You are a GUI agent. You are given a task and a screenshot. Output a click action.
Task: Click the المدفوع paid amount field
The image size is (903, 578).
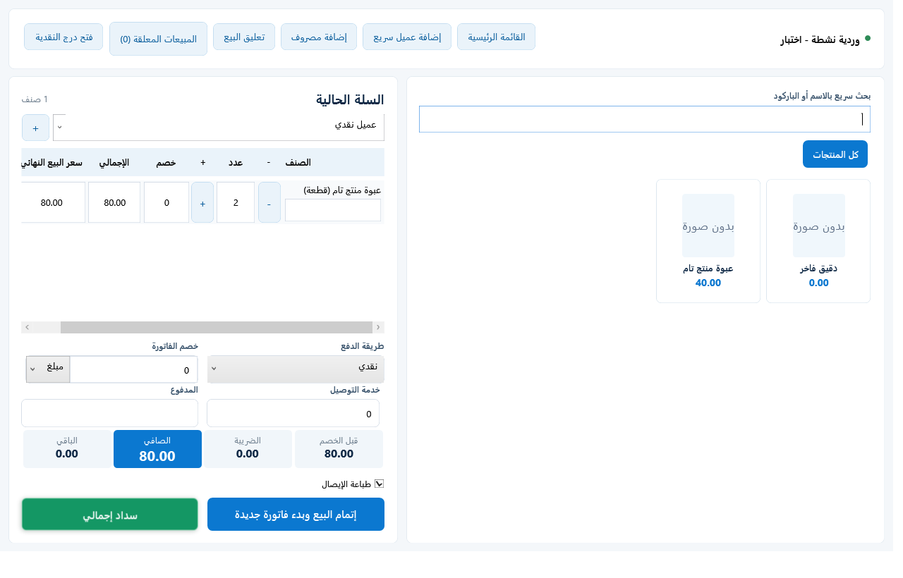tap(109, 413)
